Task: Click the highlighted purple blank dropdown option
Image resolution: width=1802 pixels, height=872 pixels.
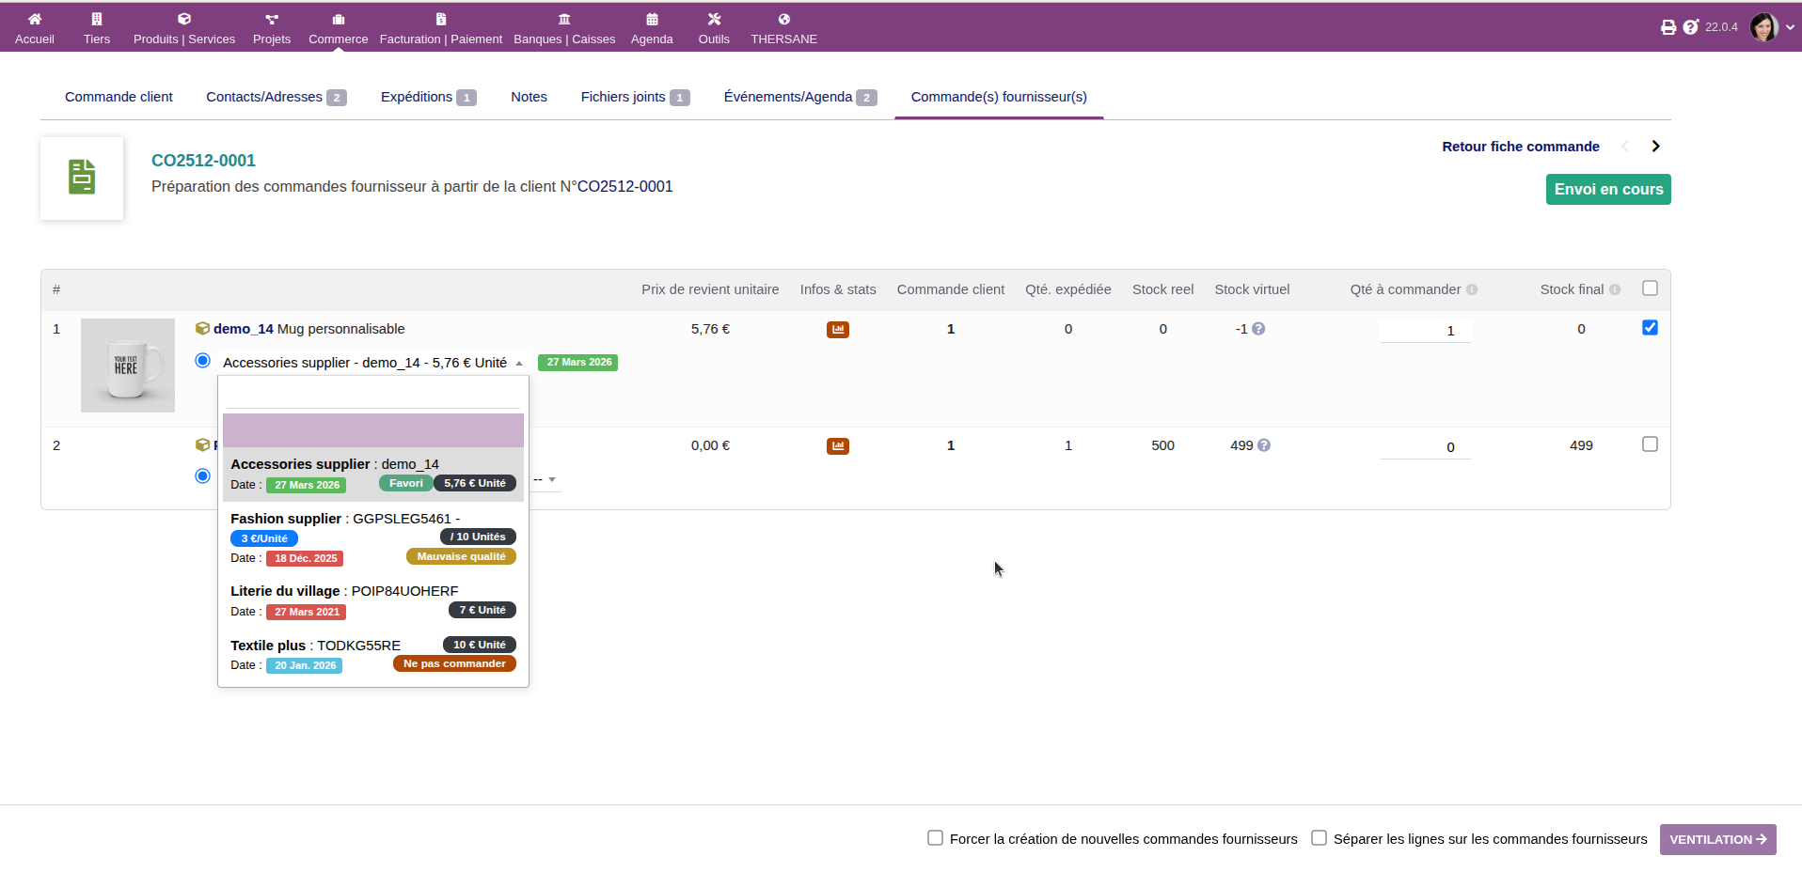Action: (x=372, y=430)
